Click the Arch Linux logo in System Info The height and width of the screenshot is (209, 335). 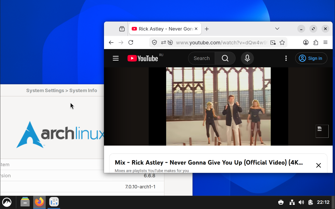point(60,135)
